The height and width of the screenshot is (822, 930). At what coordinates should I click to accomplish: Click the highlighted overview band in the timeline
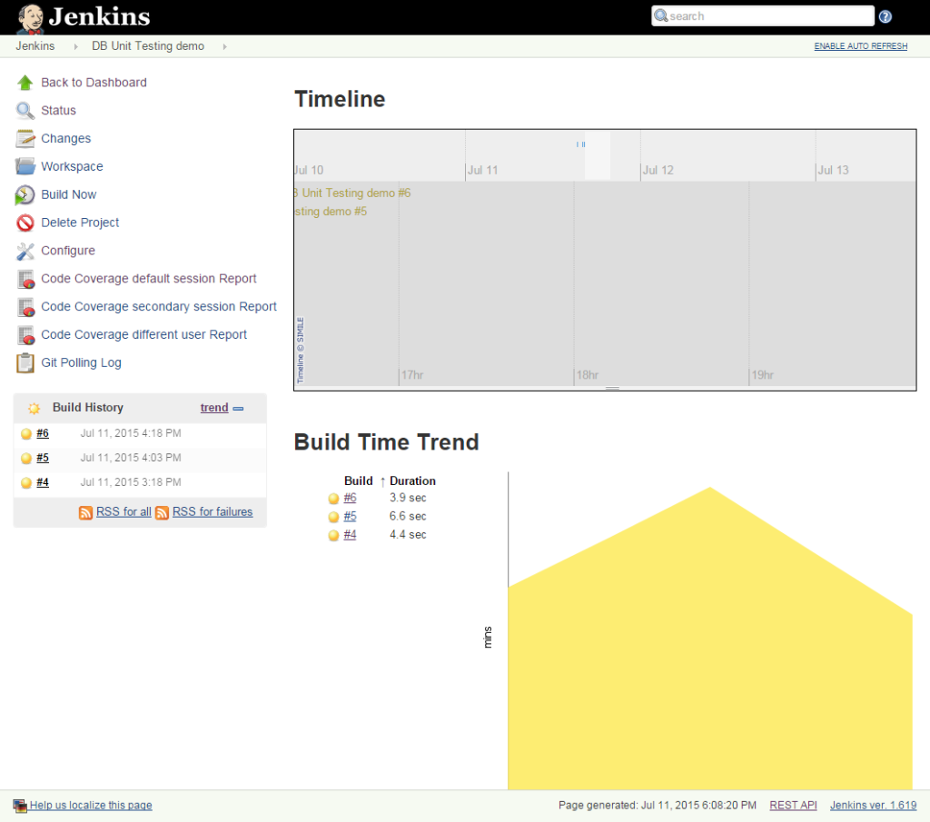(x=598, y=155)
